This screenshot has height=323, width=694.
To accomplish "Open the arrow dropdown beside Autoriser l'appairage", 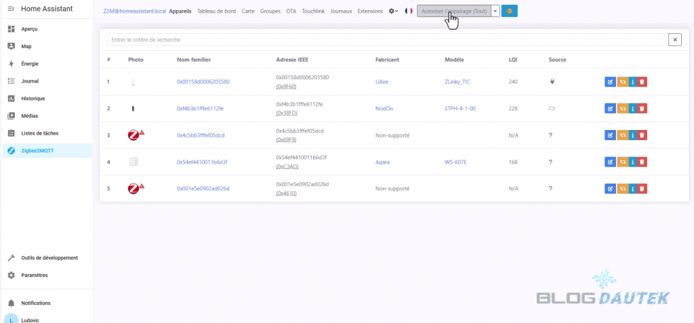I will point(495,12).
